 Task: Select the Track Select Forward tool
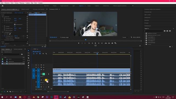point(29,53)
